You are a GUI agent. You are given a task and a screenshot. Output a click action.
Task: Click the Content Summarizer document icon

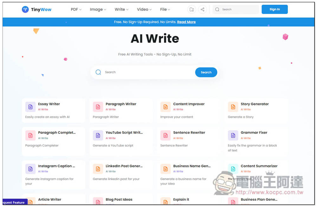point(233,169)
